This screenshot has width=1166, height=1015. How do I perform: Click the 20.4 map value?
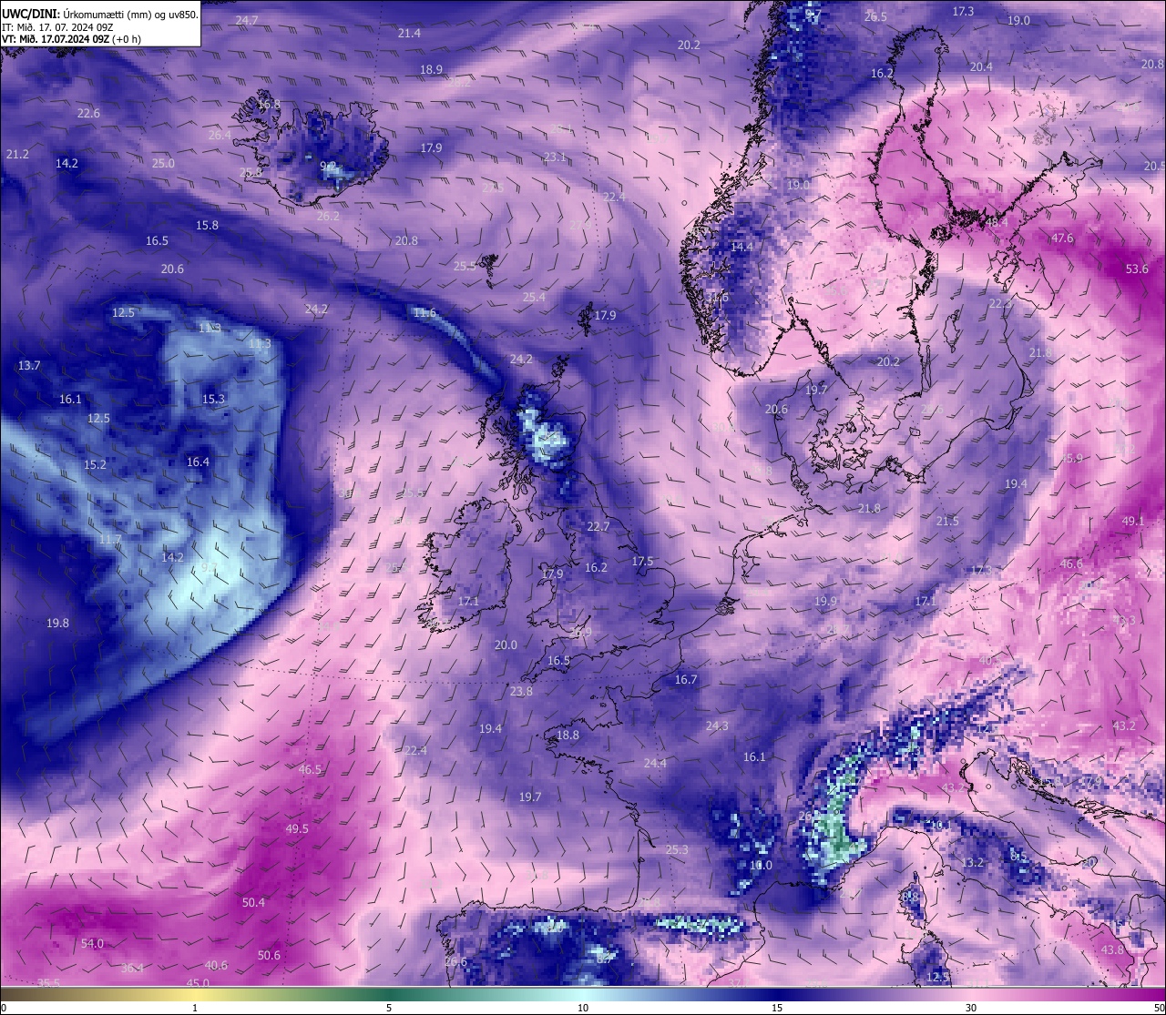click(x=981, y=66)
